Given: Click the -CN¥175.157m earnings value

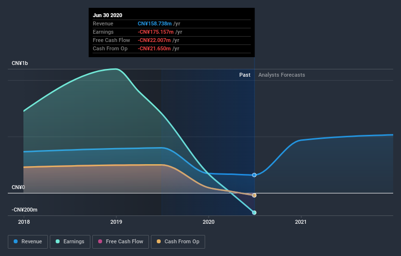Looking at the screenshot, I should [156, 32].
